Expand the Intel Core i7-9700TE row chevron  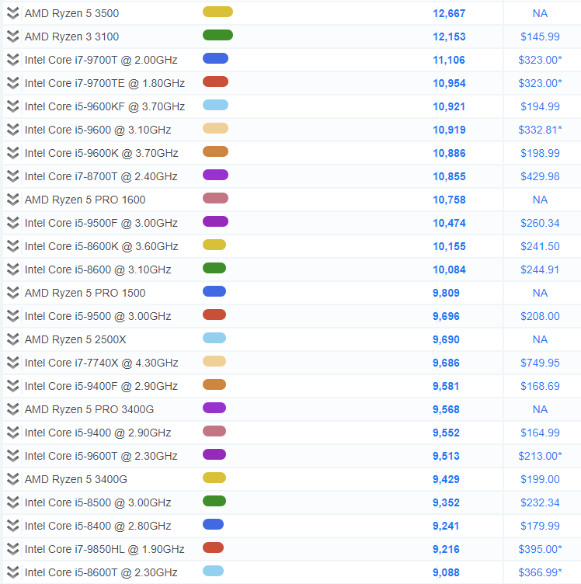[x=12, y=83]
